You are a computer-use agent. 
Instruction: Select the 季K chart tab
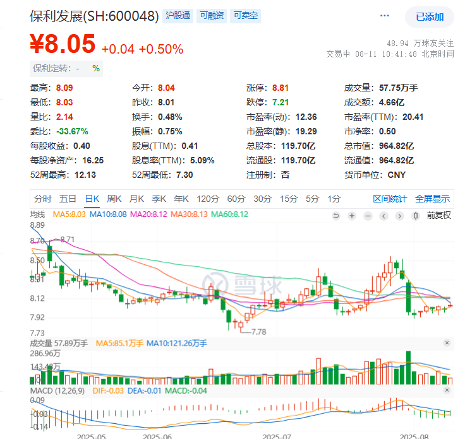[x=159, y=199]
